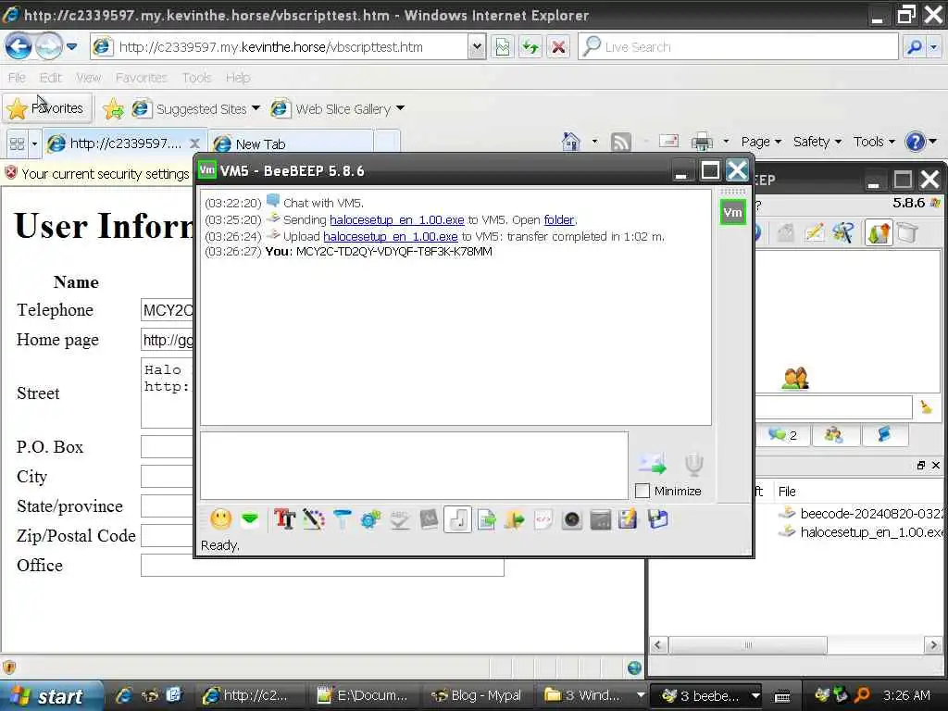The height and width of the screenshot is (711, 948).
Task: Expand Suggested Sites dropdown
Action: [x=256, y=108]
